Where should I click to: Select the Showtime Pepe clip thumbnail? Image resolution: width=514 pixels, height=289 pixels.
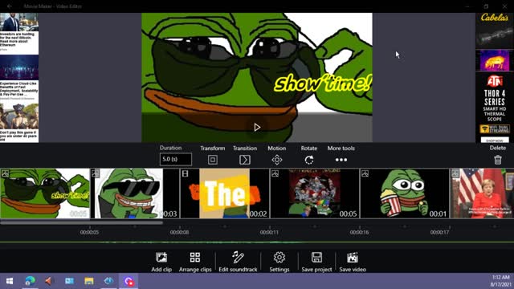pyautogui.click(x=45, y=193)
